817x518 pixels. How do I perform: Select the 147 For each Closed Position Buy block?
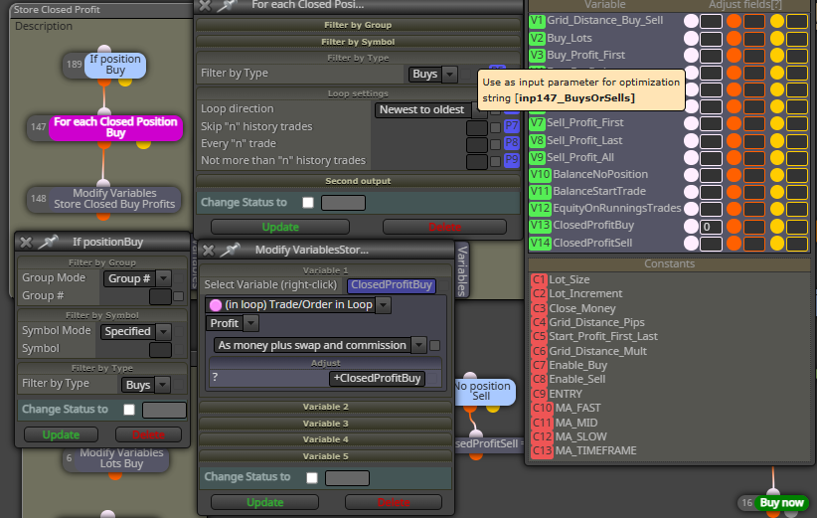click(x=115, y=127)
